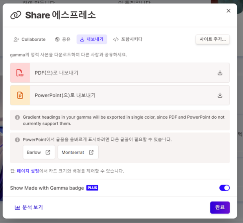Open the Montserrat font link

[x=78, y=152]
